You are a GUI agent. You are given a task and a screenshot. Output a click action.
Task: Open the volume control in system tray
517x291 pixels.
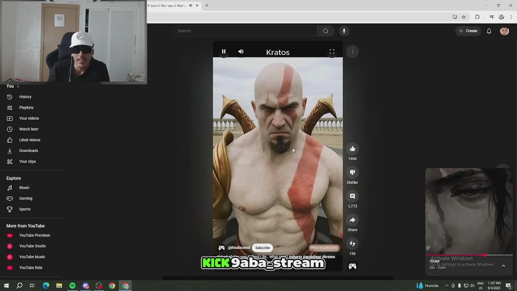[472, 286]
